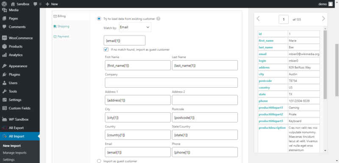The height and width of the screenshot is (163, 339).
Task: Click the Last Name input field
Action: 205,65
